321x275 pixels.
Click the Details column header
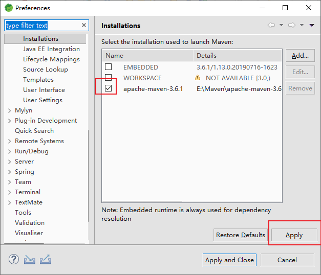pyautogui.click(x=238, y=55)
